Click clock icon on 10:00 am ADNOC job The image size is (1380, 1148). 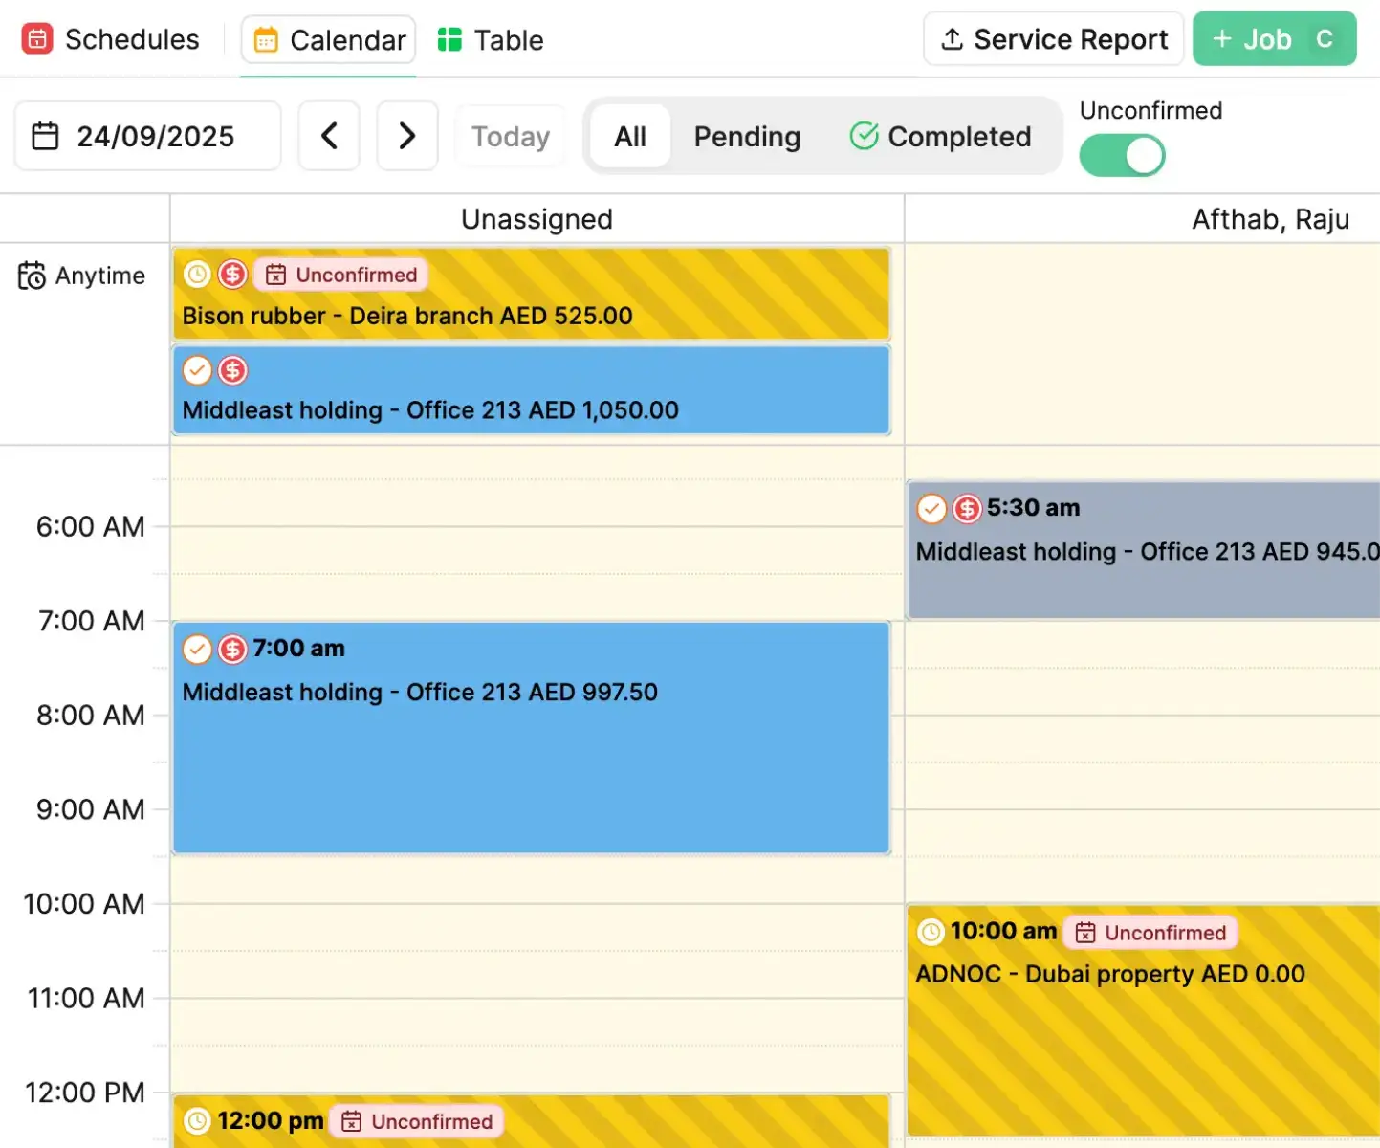(931, 932)
